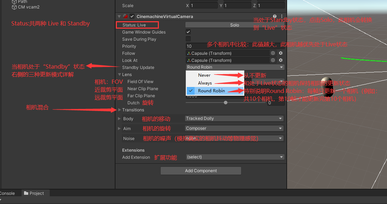Click the Scale property label
387x204 pixels.
pos(128,5)
